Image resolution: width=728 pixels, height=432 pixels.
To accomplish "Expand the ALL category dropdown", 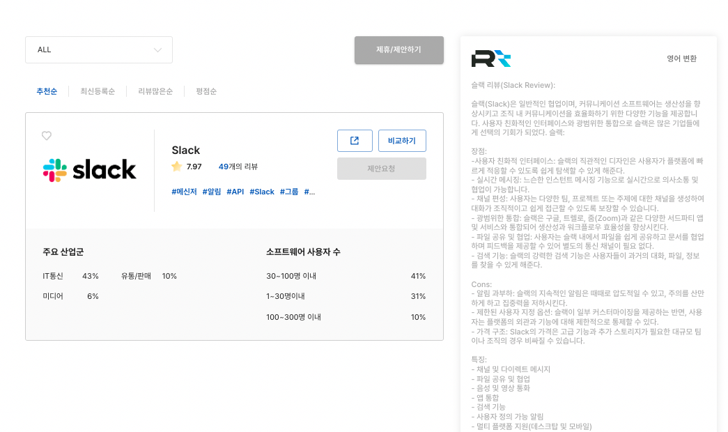I will [99, 50].
